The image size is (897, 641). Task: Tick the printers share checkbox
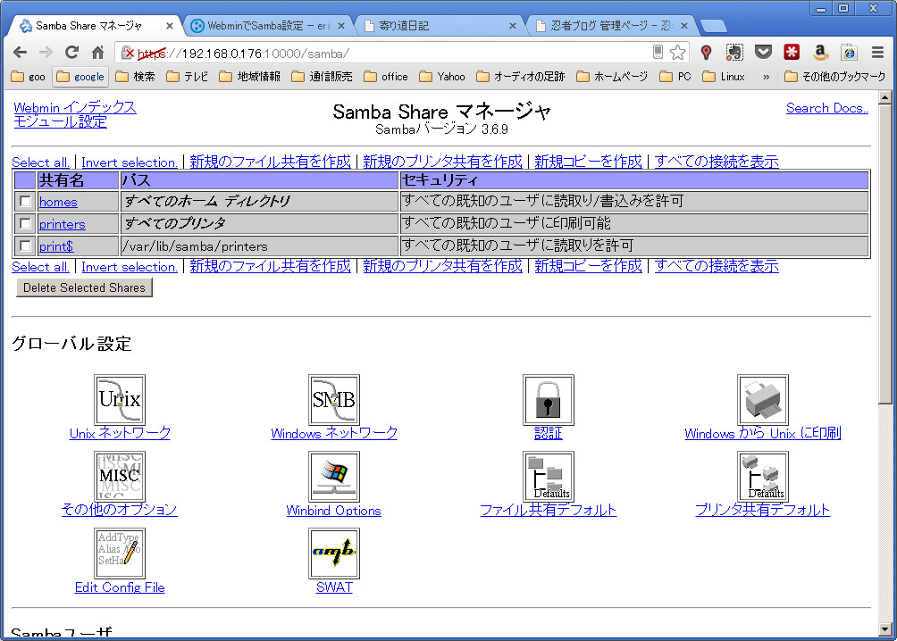pyautogui.click(x=25, y=223)
